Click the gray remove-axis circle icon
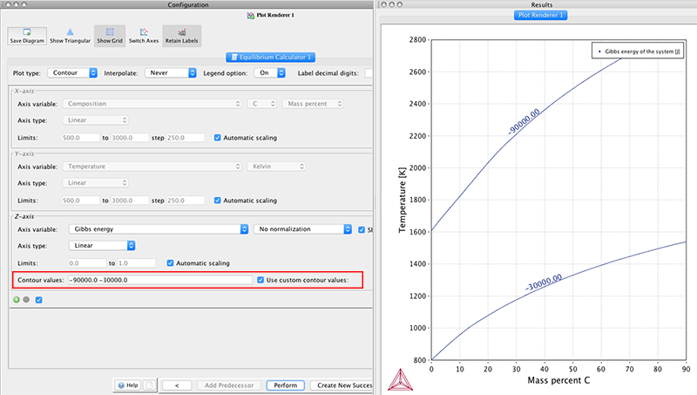Image resolution: width=697 pixels, height=395 pixels. [26, 299]
